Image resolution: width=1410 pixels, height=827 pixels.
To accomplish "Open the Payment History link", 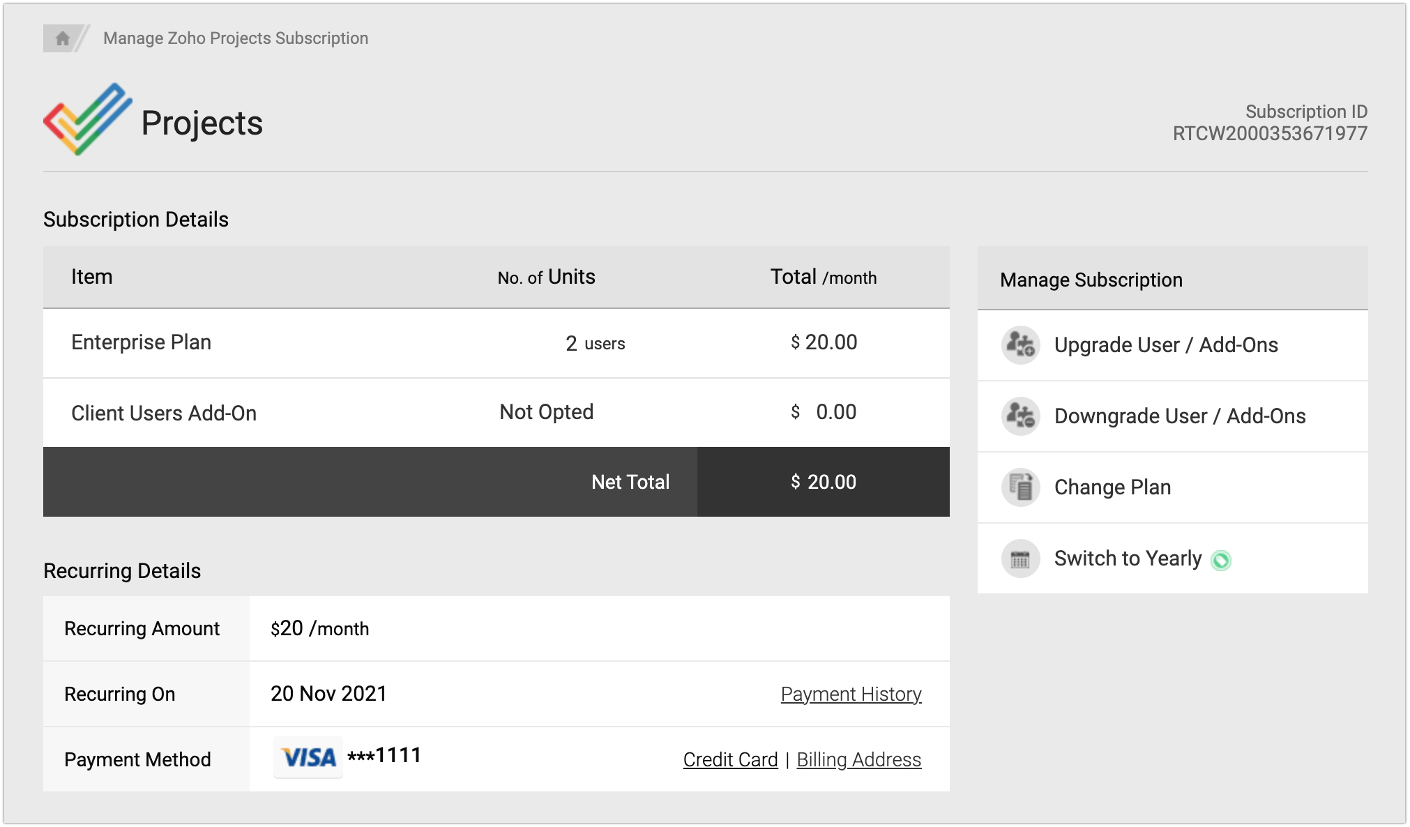I will click(x=851, y=694).
